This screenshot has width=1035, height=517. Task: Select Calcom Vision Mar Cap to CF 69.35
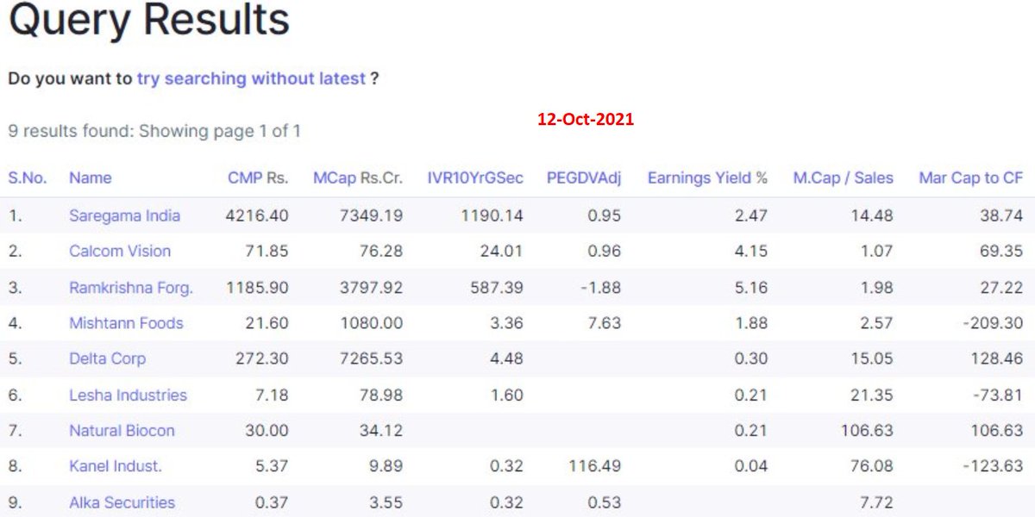pos(1002,251)
